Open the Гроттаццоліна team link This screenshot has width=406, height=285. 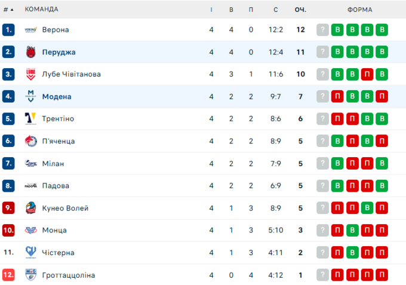click(69, 275)
